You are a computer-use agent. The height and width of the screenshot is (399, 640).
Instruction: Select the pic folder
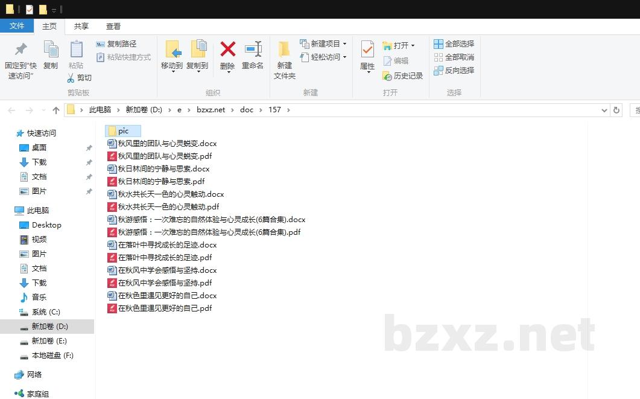pyautogui.click(x=123, y=130)
